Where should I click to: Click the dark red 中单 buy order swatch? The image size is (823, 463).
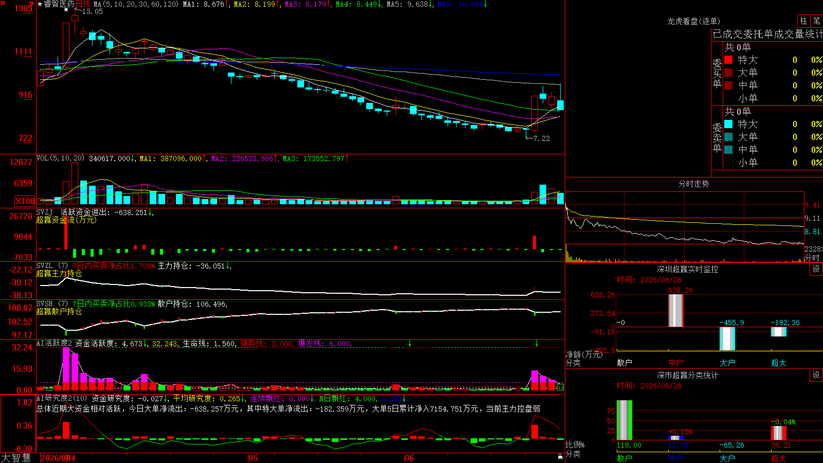(728, 85)
